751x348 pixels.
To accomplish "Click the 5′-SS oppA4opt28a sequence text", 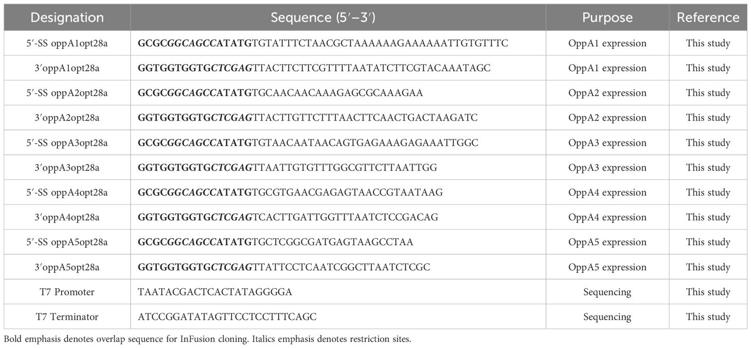I will [x=290, y=193].
